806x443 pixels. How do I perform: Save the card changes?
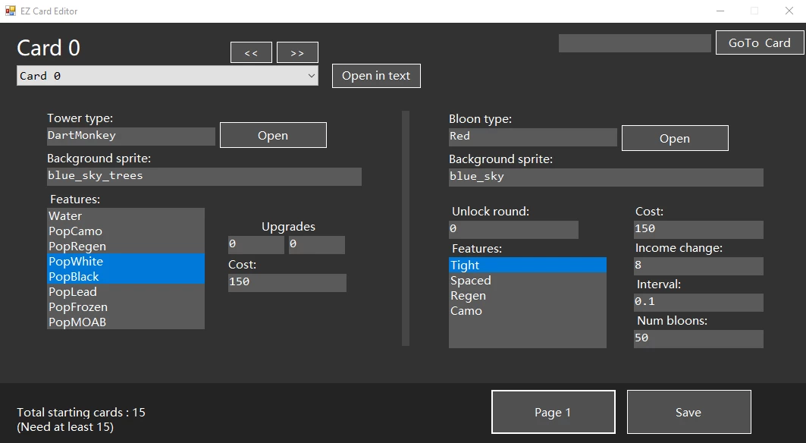click(x=688, y=412)
